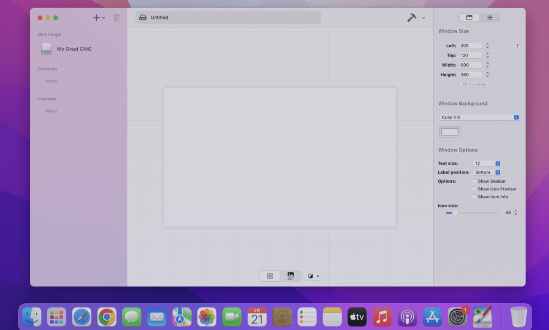The width and height of the screenshot is (549, 330).
Task: Click the trash icon in the toolbar
Action: tap(117, 18)
